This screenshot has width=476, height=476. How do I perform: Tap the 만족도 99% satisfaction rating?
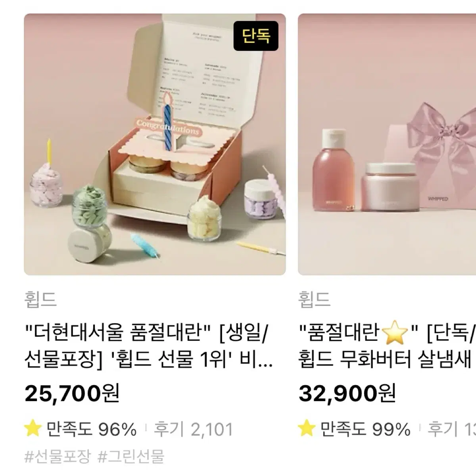(365, 429)
